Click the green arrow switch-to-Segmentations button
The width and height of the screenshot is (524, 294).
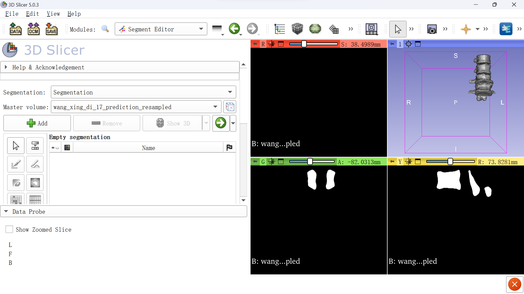tap(221, 123)
